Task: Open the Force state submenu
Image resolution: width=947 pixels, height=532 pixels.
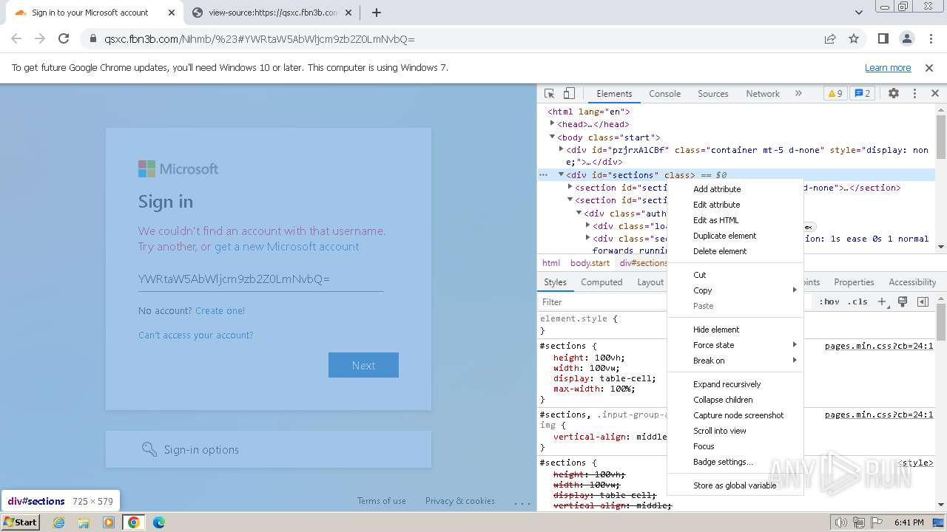Action: (735, 345)
